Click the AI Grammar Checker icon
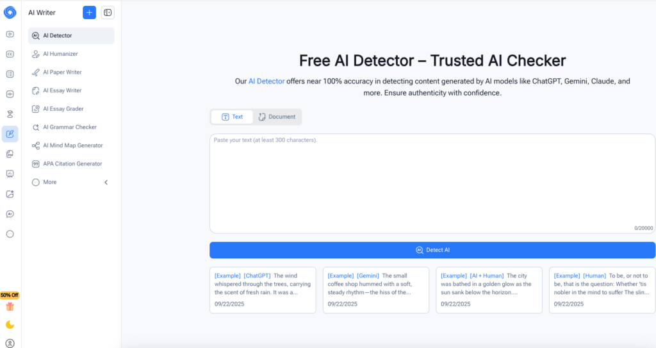656x348 pixels. (36, 128)
